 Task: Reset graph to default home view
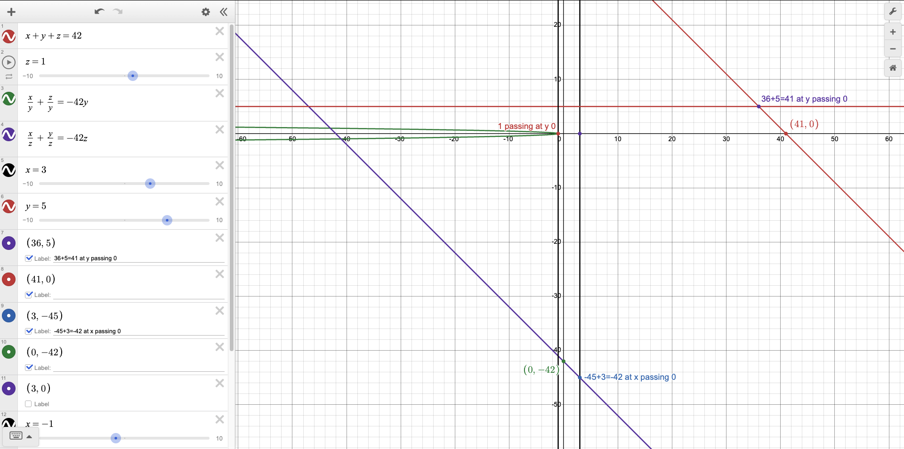pyautogui.click(x=893, y=68)
